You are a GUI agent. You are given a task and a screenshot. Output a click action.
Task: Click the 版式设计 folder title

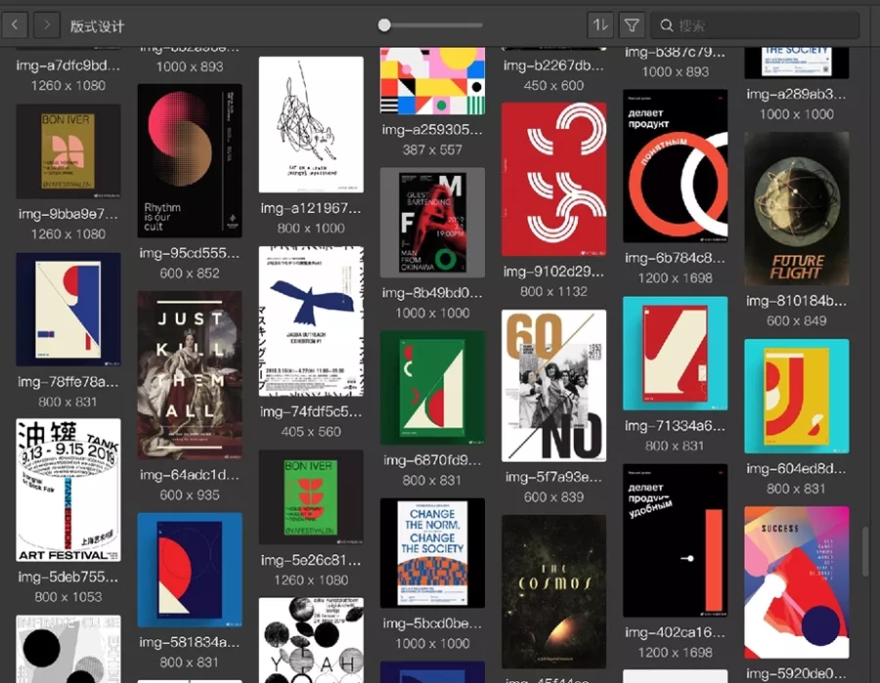[x=97, y=26]
